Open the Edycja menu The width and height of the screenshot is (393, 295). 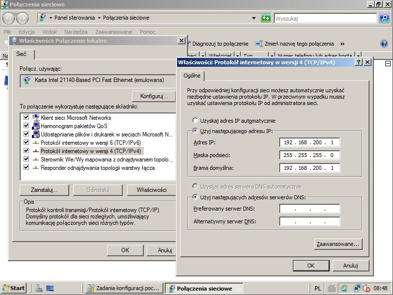click(x=26, y=32)
